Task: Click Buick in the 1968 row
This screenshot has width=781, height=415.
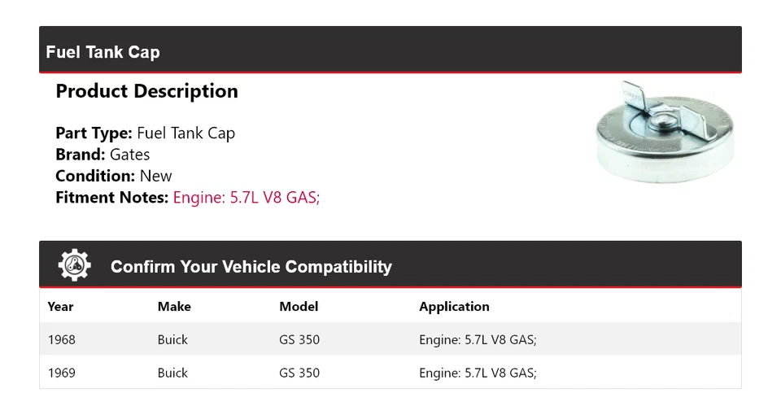Action: click(172, 339)
